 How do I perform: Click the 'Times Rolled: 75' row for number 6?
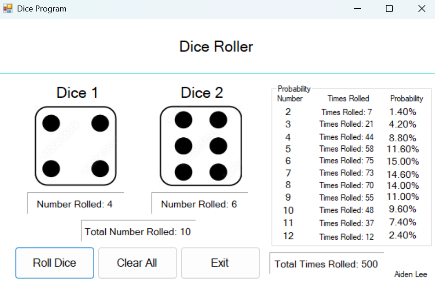[347, 161]
